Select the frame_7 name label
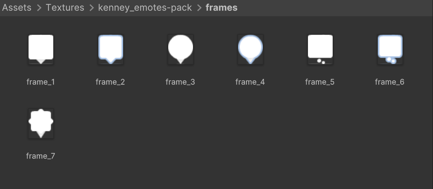Screen dimensions: 433x189 [41, 156]
